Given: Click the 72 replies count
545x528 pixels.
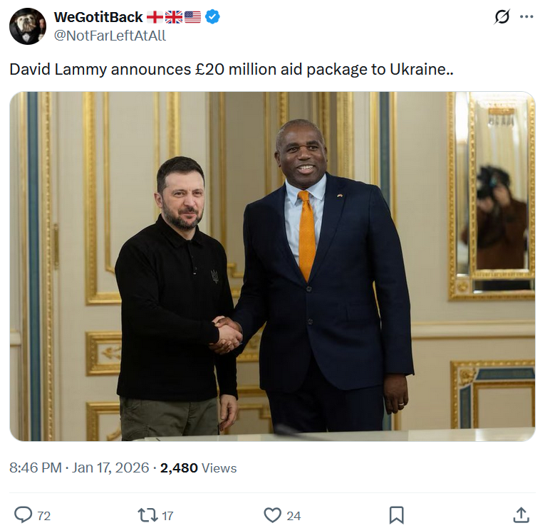Looking at the screenshot, I should point(43,516).
